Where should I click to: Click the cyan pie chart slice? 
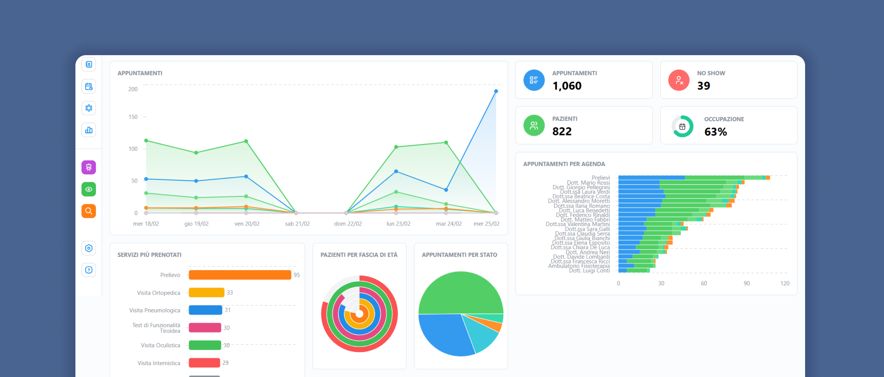click(482, 335)
